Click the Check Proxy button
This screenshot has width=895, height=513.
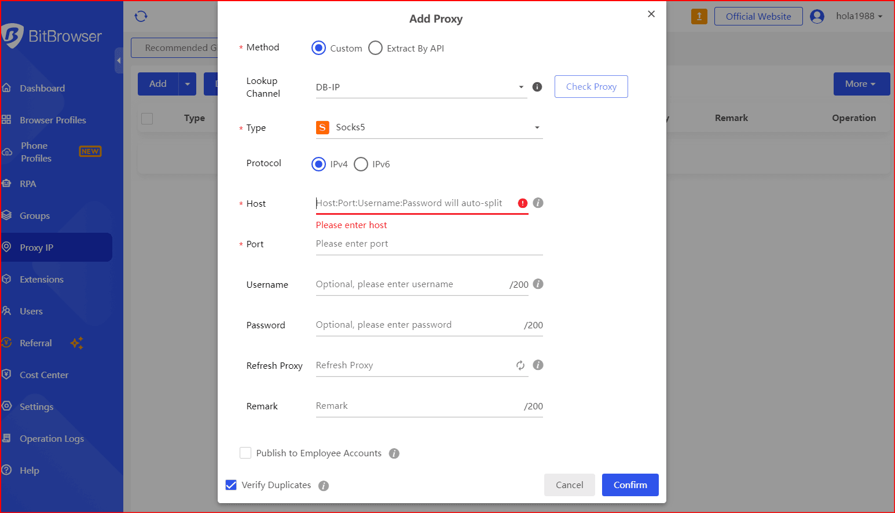(591, 87)
